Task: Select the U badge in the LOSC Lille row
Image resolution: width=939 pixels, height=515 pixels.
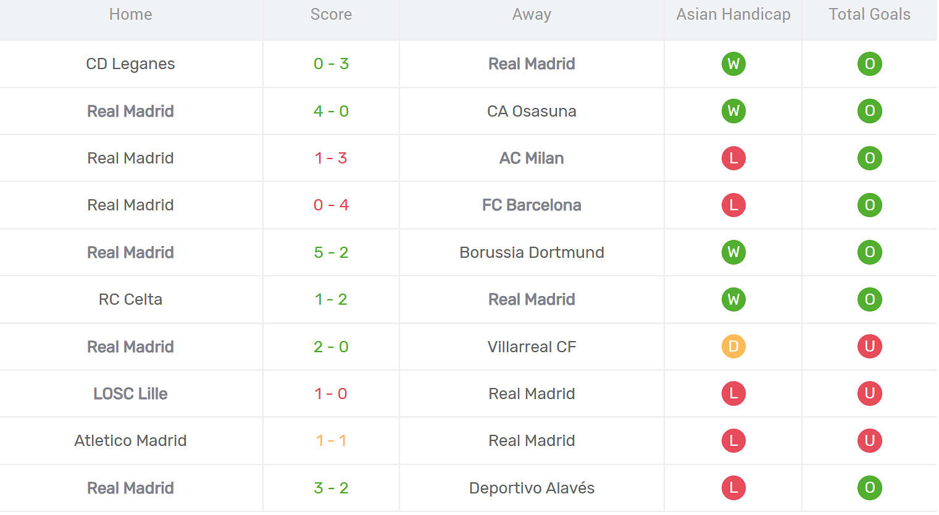Action: [870, 393]
